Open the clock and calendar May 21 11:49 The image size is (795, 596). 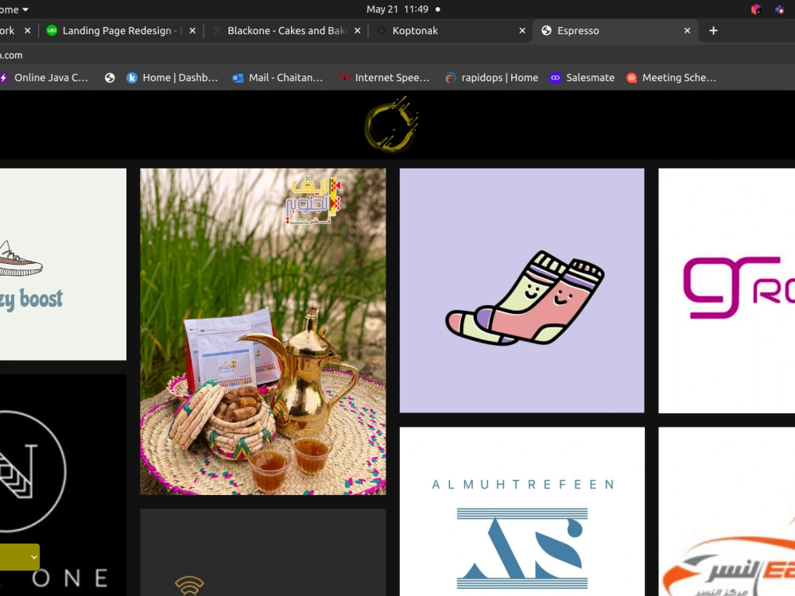coord(397,9)
